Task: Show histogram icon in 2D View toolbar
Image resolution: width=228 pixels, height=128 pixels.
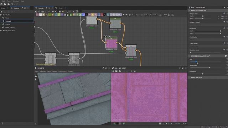Action: coord(135,71)
